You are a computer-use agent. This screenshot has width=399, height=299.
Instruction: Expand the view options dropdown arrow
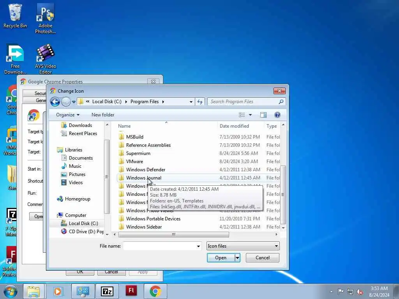(250, 115)
